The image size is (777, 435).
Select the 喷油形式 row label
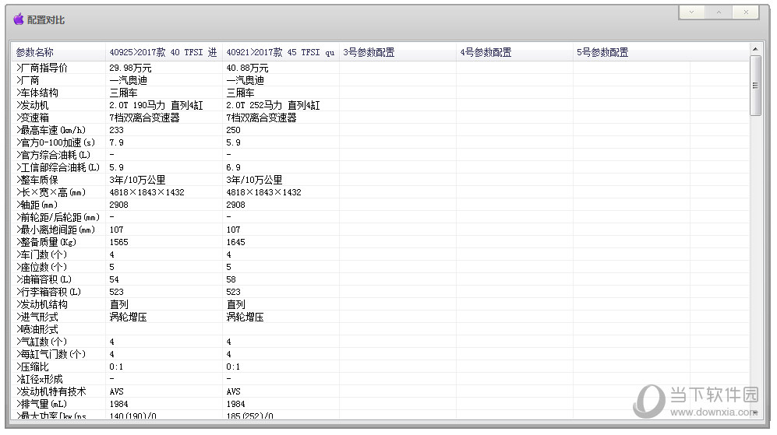point(37,329)
